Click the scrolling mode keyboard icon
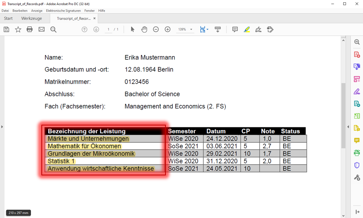Image resolution: width=363 pixels, height=218 pixels. pyautogui.click(x=218, y=29)
